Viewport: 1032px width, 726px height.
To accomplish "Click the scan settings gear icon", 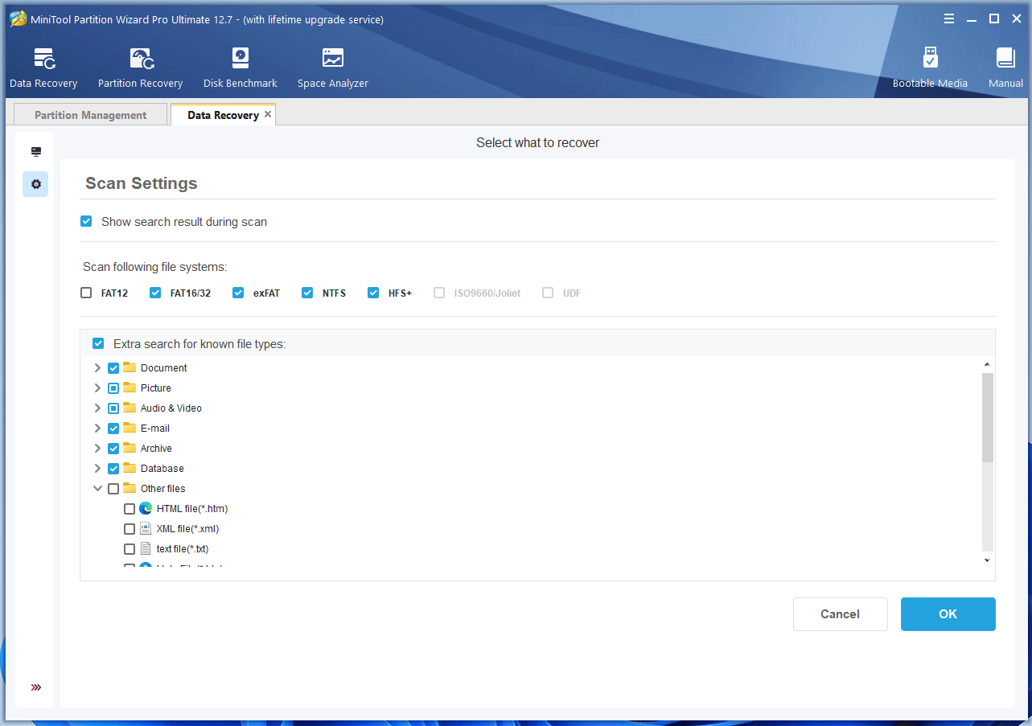I will click(x=35, y=184).
